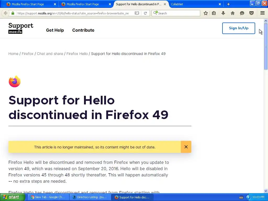Click the Sign In/Up button

pos(239,28)
